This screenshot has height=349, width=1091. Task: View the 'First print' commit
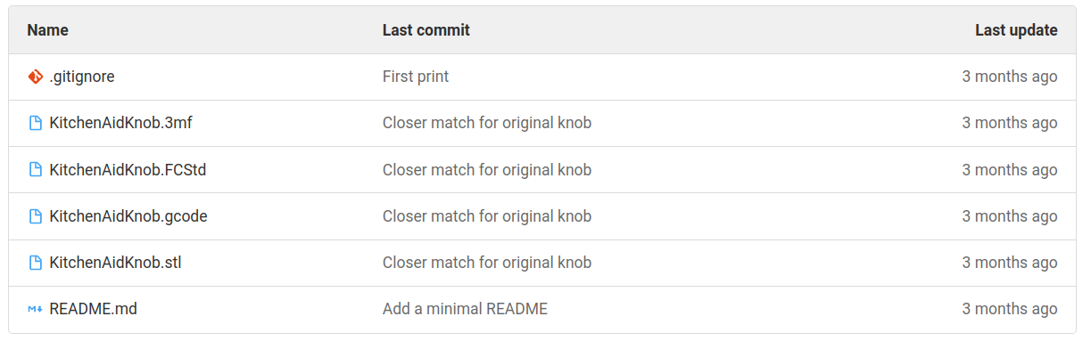pyautogui.click(x=416, y=77)
